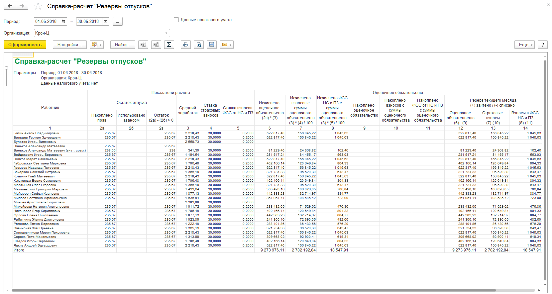This screenshot has height=294, width=552.
Task: Open calendar for period end date
Action: click(106, 22)
